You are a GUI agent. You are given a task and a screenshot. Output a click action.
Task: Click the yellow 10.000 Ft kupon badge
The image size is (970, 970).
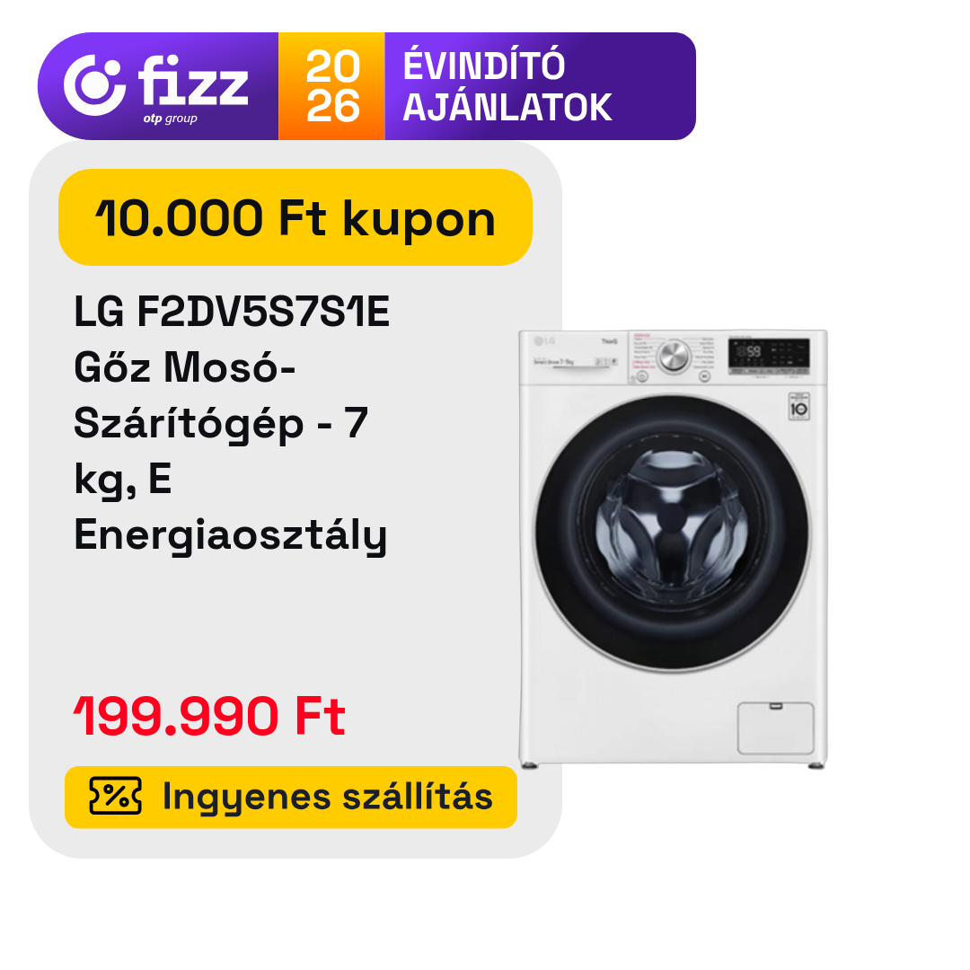tap(295, 217)
